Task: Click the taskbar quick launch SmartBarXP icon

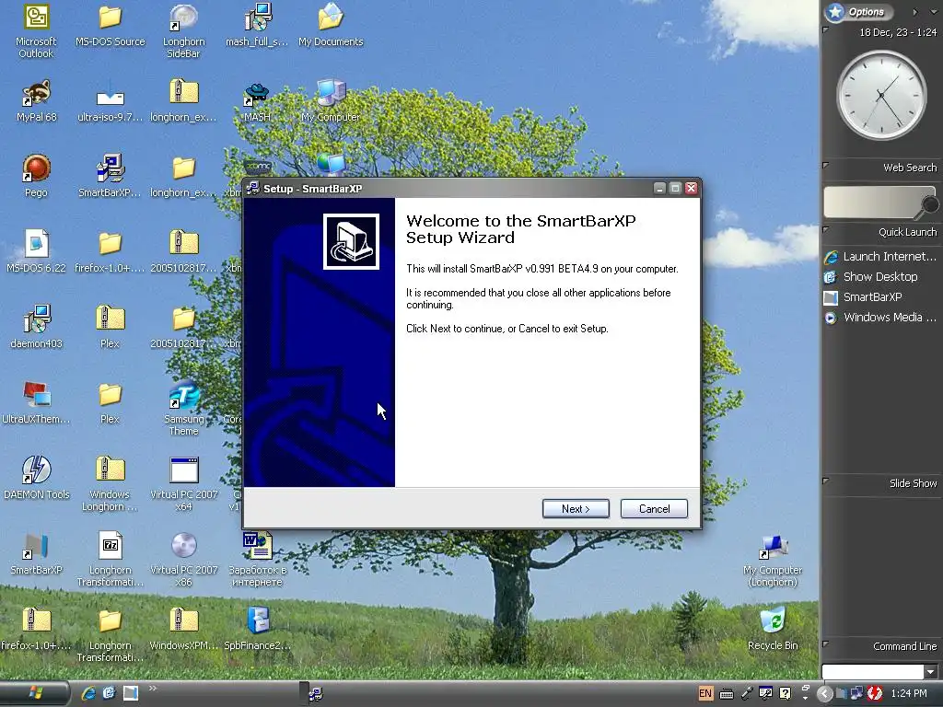Action: point(131,693)
